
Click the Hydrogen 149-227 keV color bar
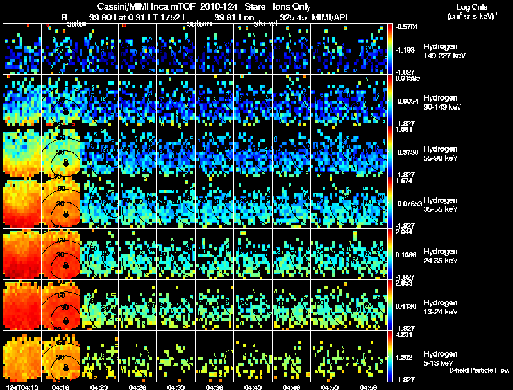[391, 48]
